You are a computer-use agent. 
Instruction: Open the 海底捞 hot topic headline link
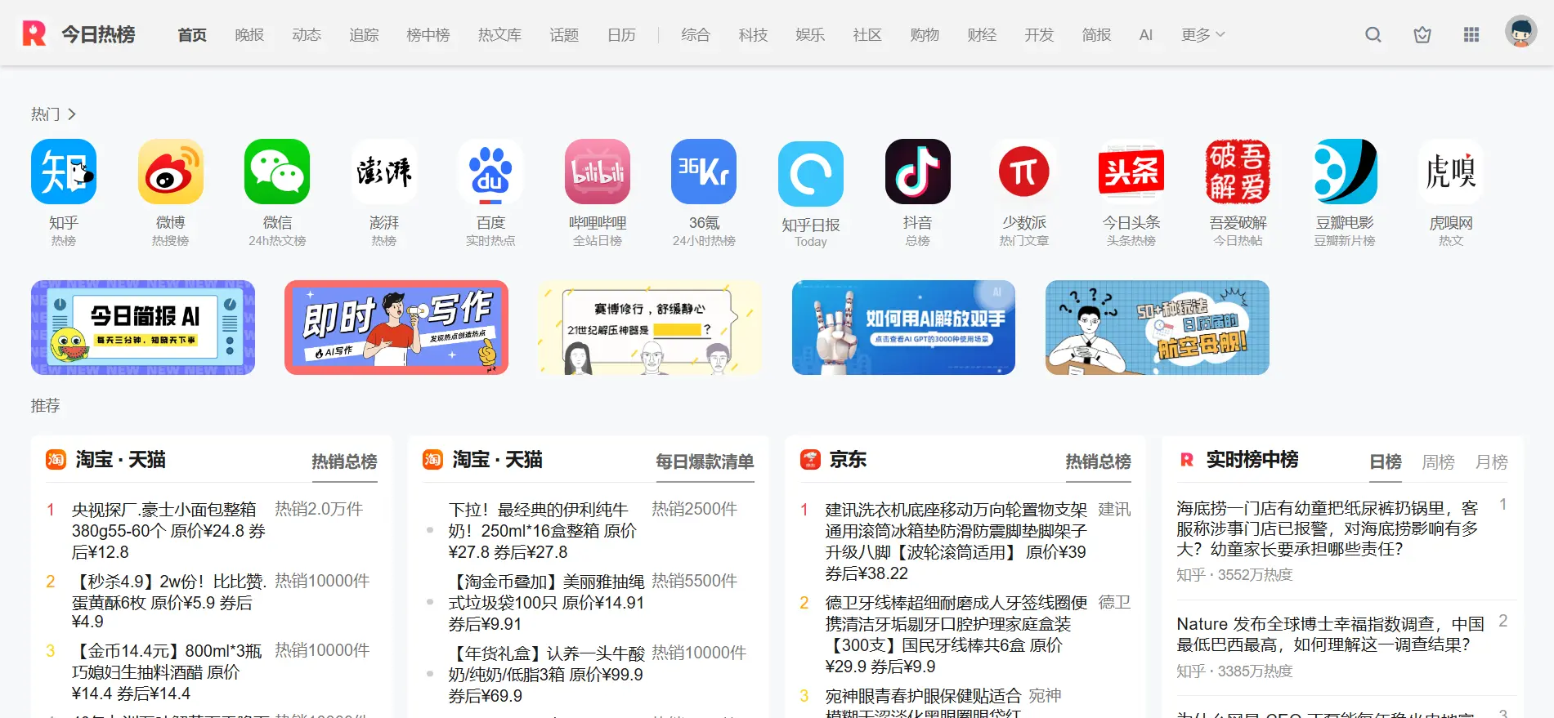click(1326, 528)
